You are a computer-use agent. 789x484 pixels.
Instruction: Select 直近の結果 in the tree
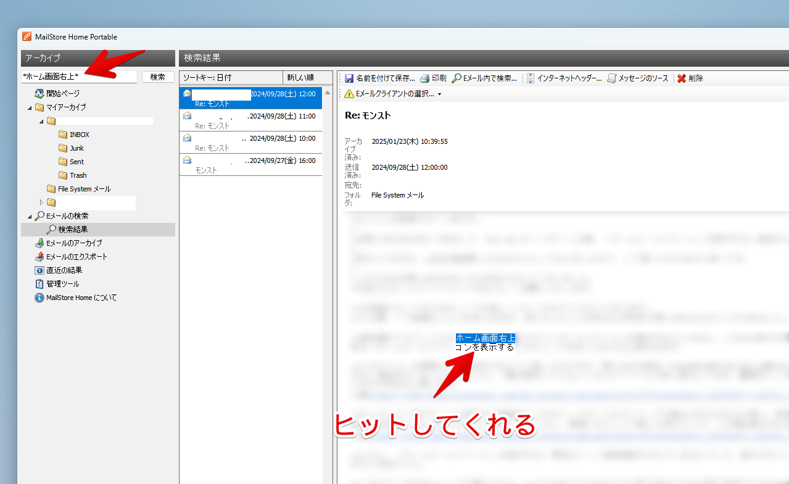click(x=64, y=270)
